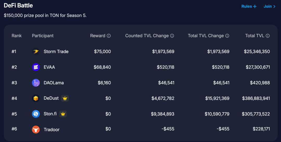Click the Participant column header

coord(43,36)
